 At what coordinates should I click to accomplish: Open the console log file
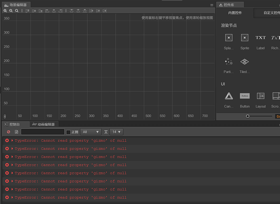[x=16, y=132]
